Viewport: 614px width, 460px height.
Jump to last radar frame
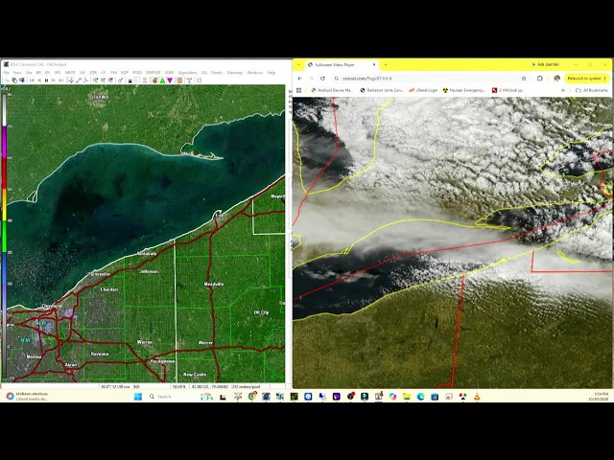60,80
